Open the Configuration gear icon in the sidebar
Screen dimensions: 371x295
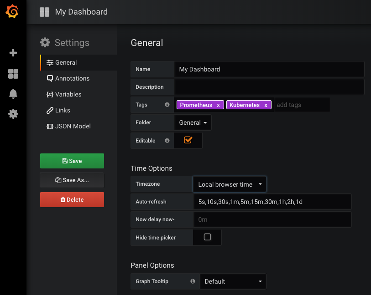pos(12,114)
